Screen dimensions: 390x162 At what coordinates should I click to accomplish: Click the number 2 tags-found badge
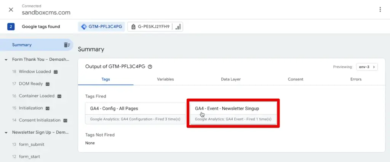click(11, 27)
